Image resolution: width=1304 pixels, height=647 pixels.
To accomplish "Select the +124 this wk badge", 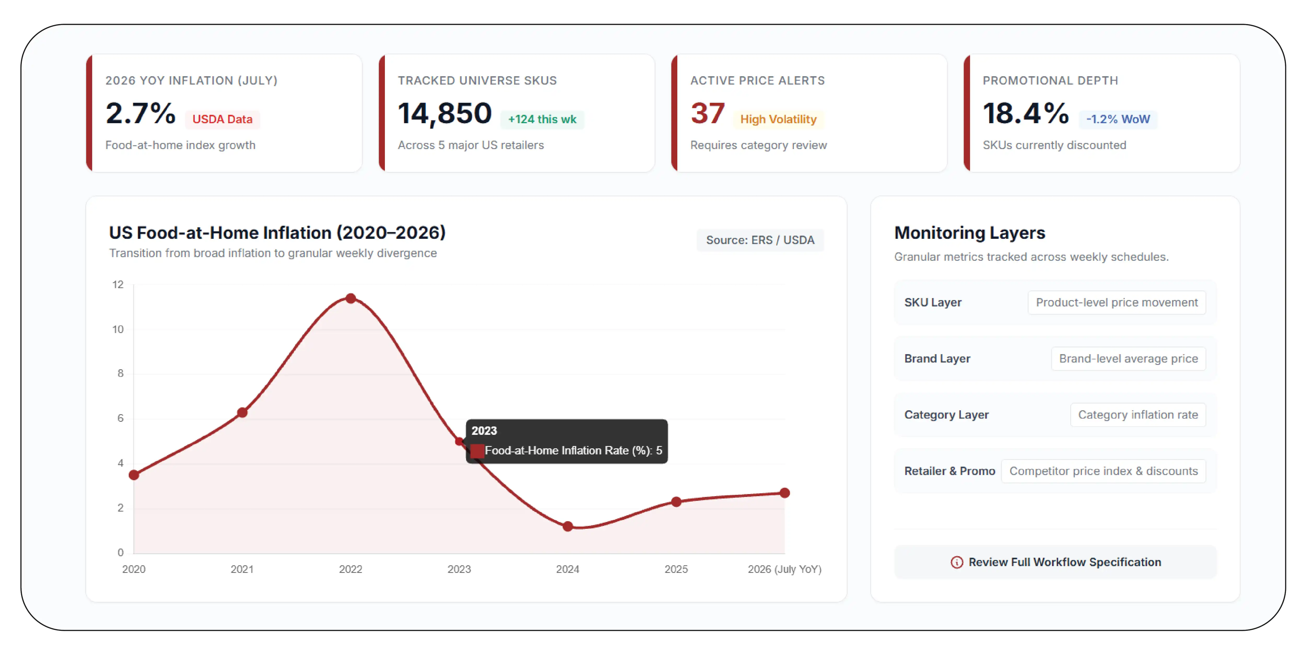I will click(542, 119).
